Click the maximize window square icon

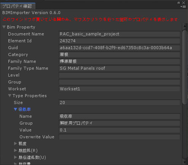[179, 3]
